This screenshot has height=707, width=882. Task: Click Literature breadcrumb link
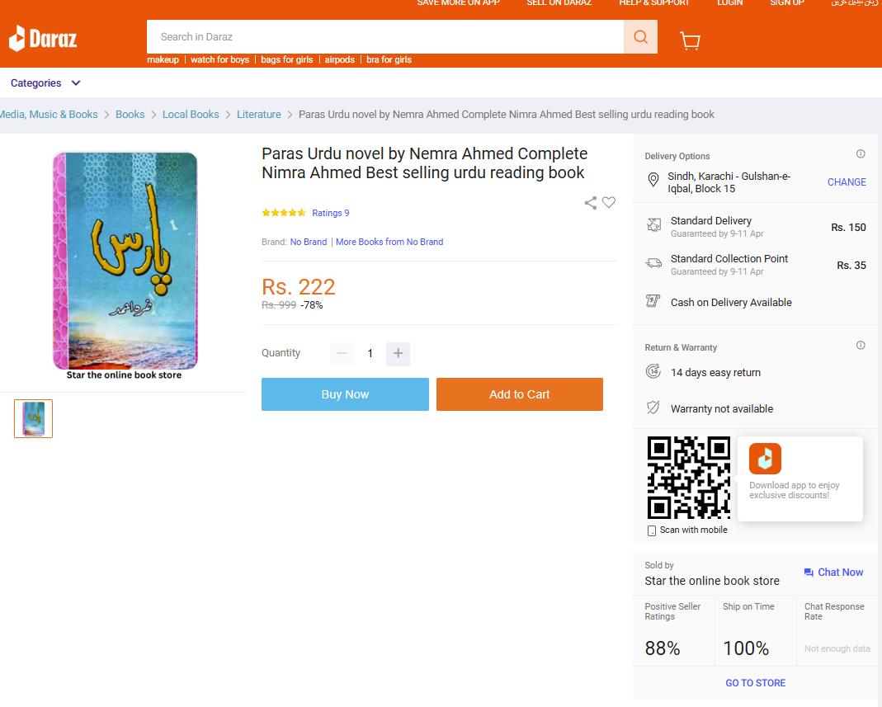(259, 114)
